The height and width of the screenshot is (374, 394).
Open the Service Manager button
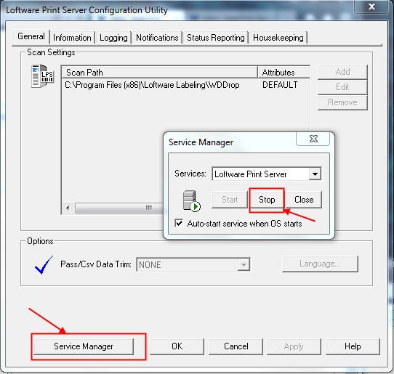click(84, 346)
